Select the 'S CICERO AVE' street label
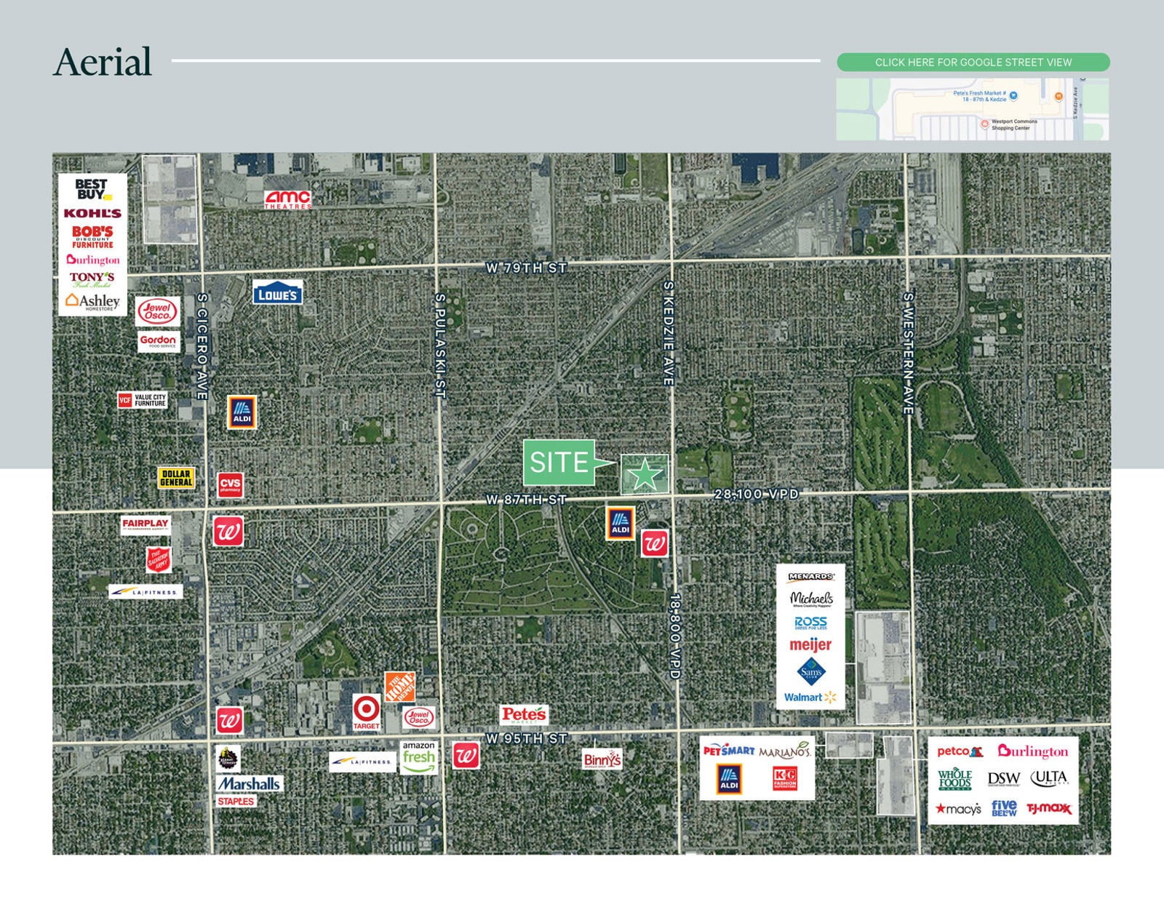This screenshot has height=899, width=1164. point(202,346)
